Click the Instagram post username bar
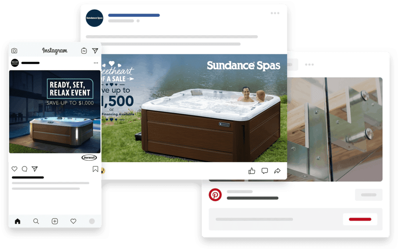 [x=30, y=63]
